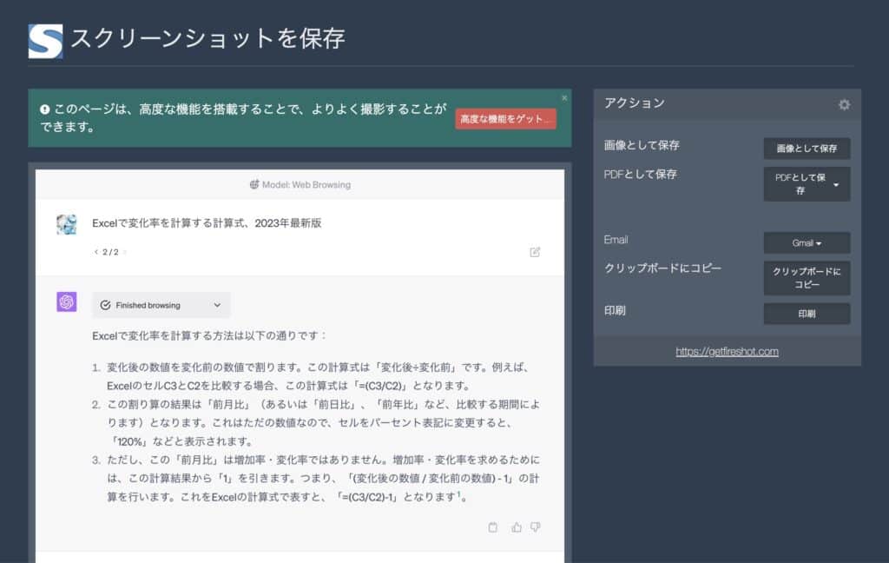
Task: Close the green advanced features banner
Action: pyautogui.click(x=564, y=97)
